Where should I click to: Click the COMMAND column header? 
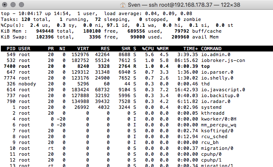tap(211, 49)
